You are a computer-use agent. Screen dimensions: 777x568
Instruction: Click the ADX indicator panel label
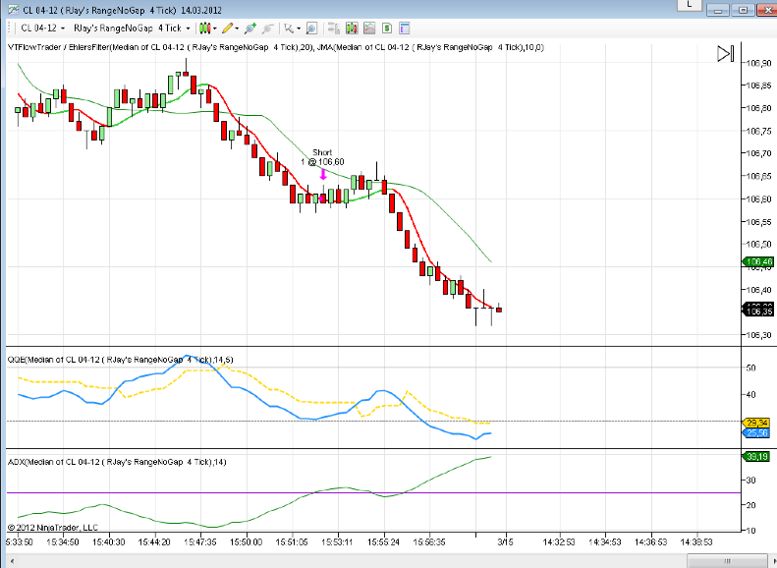(x=117, y=462)
